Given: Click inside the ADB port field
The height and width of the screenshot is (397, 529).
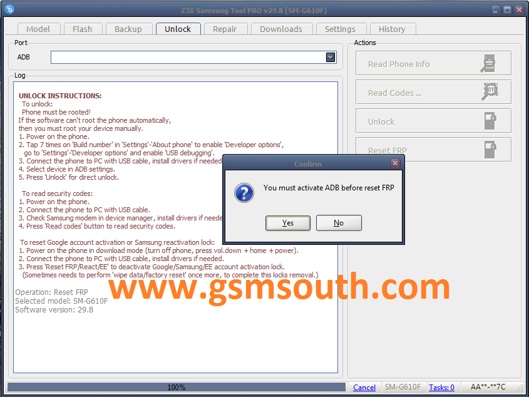Looking at the screenshot, I should point(193,57).
